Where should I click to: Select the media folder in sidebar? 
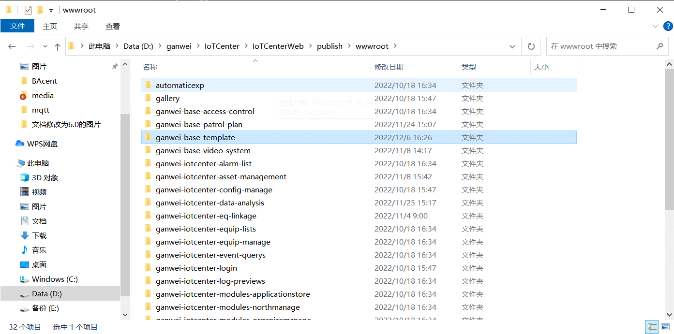coord(43,96)
